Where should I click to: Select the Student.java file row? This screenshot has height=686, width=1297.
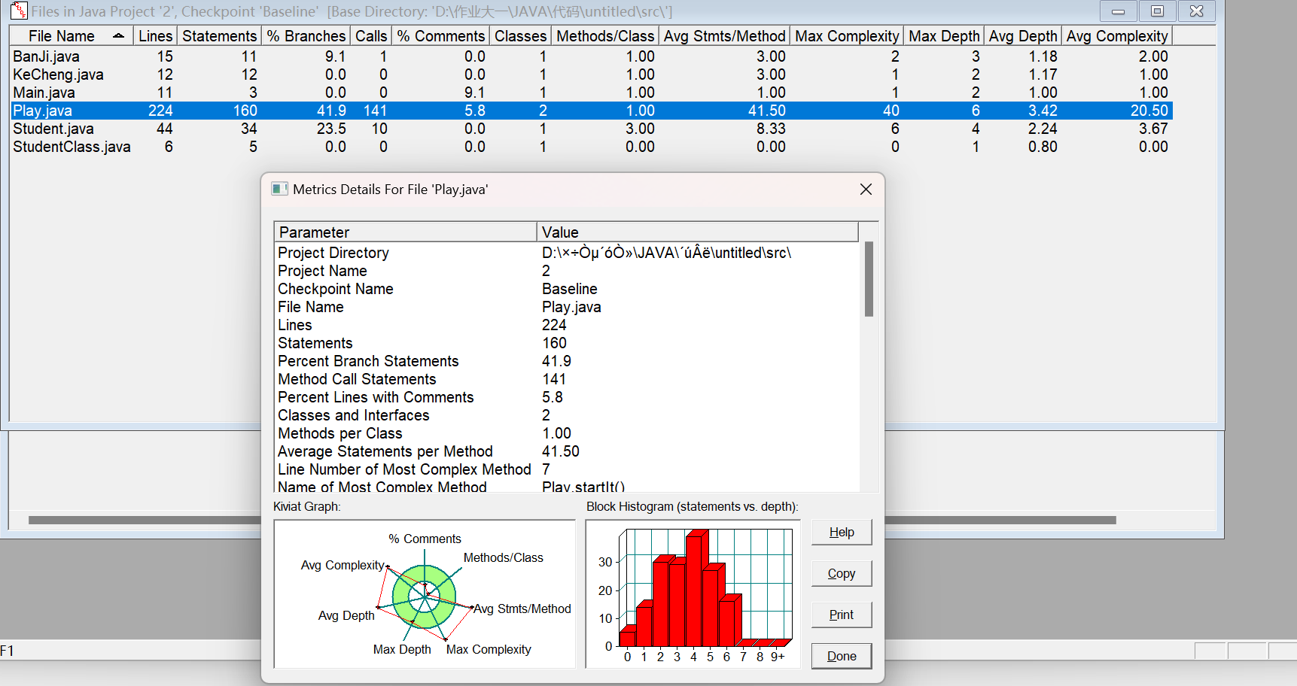(53, 129)
